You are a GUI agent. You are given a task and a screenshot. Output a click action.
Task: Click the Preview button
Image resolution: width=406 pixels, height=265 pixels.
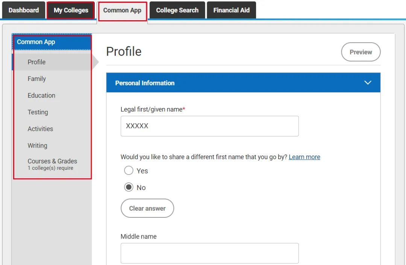[361, 52]
